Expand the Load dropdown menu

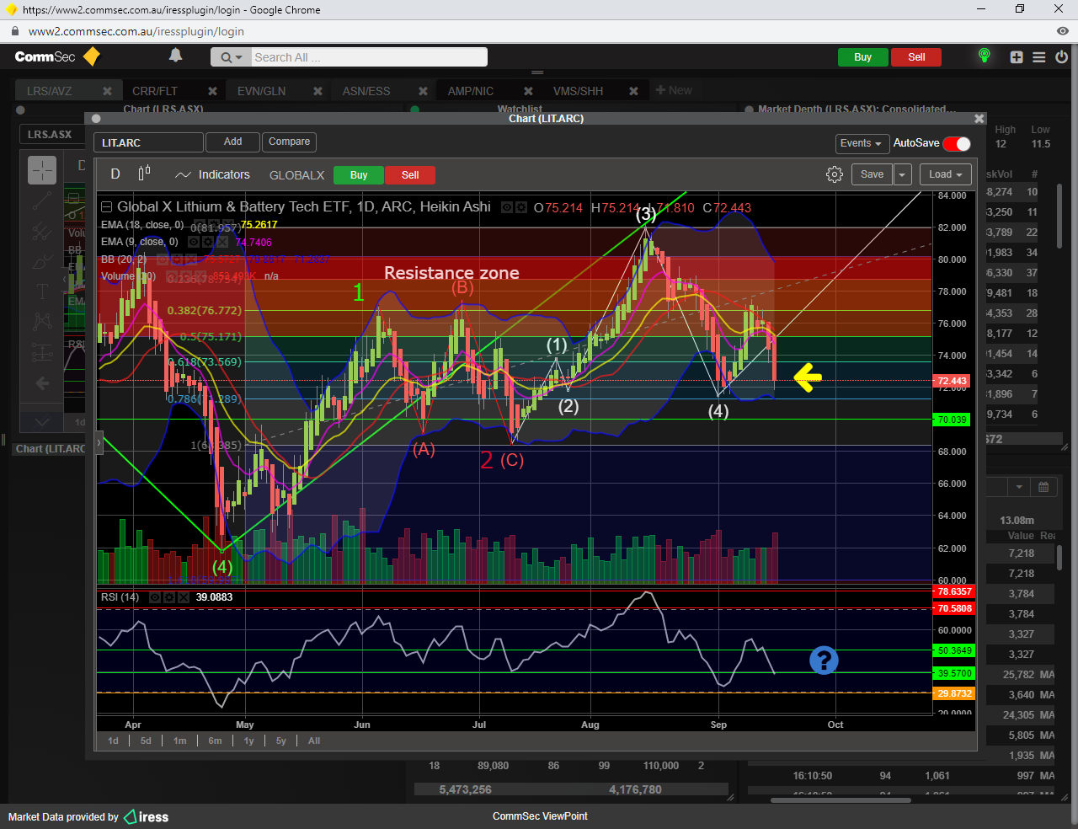(945, 174)
